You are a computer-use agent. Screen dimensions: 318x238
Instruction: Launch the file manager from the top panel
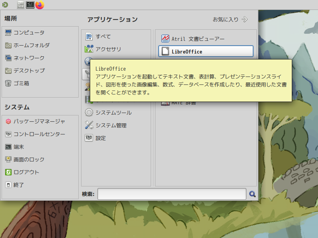(x=21, y=5)
